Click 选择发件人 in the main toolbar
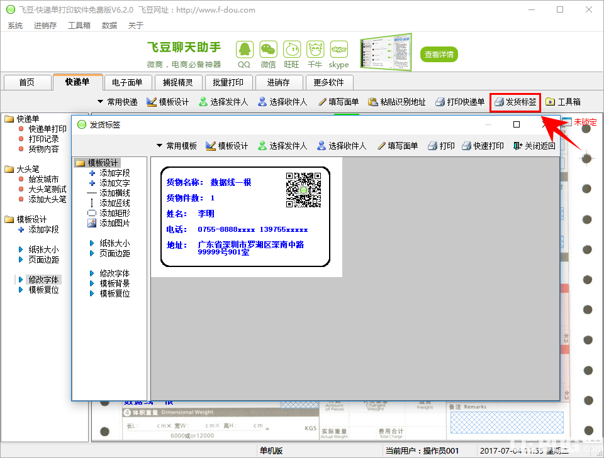The height and width of the screenshot is (458, 604). coord(223,102)
